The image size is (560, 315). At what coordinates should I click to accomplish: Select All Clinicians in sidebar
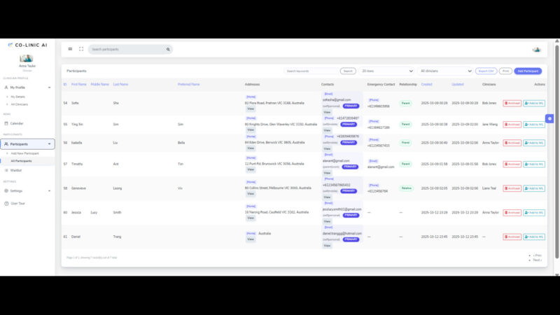(x=21, y=104)
